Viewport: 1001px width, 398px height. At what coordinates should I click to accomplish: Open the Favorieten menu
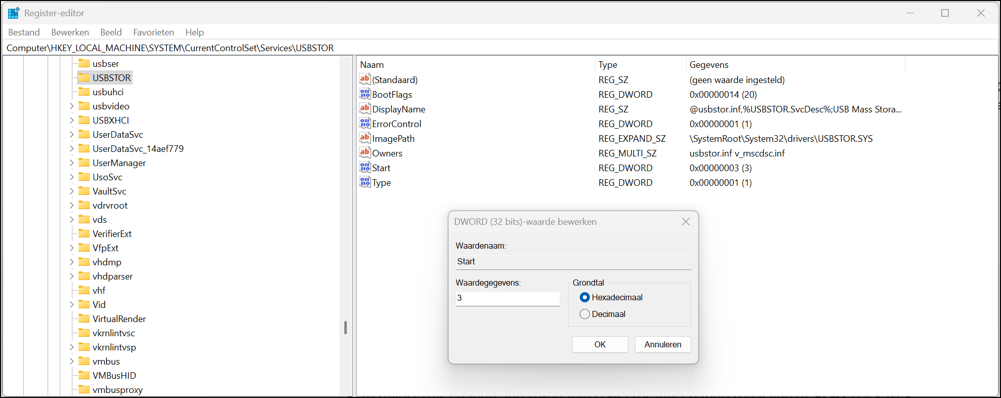(153, 32)
